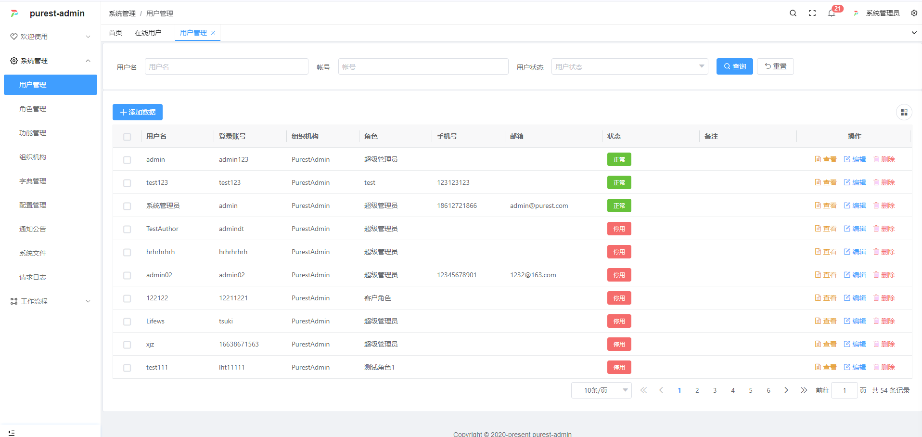
Task: Click the column layout grid icon above table
Action: click(x=904, y=112)
